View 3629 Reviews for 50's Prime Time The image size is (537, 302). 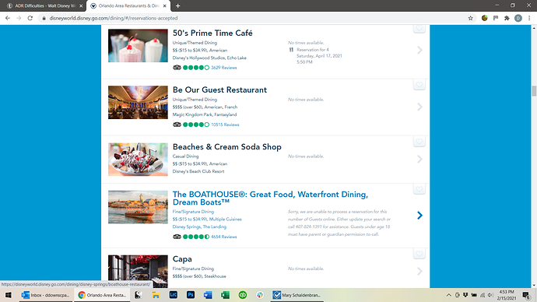(223, 68)
